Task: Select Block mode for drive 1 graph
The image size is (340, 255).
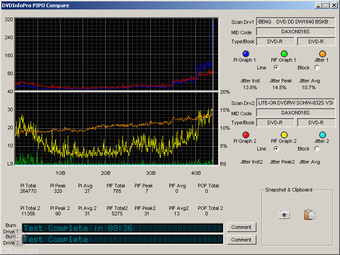Action: (317, 68)
